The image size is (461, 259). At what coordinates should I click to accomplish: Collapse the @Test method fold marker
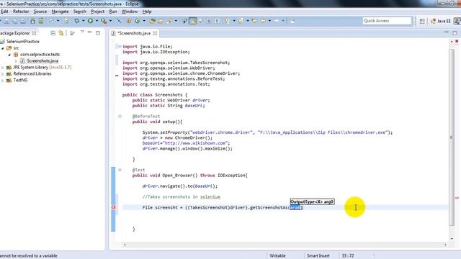(120, 170)
